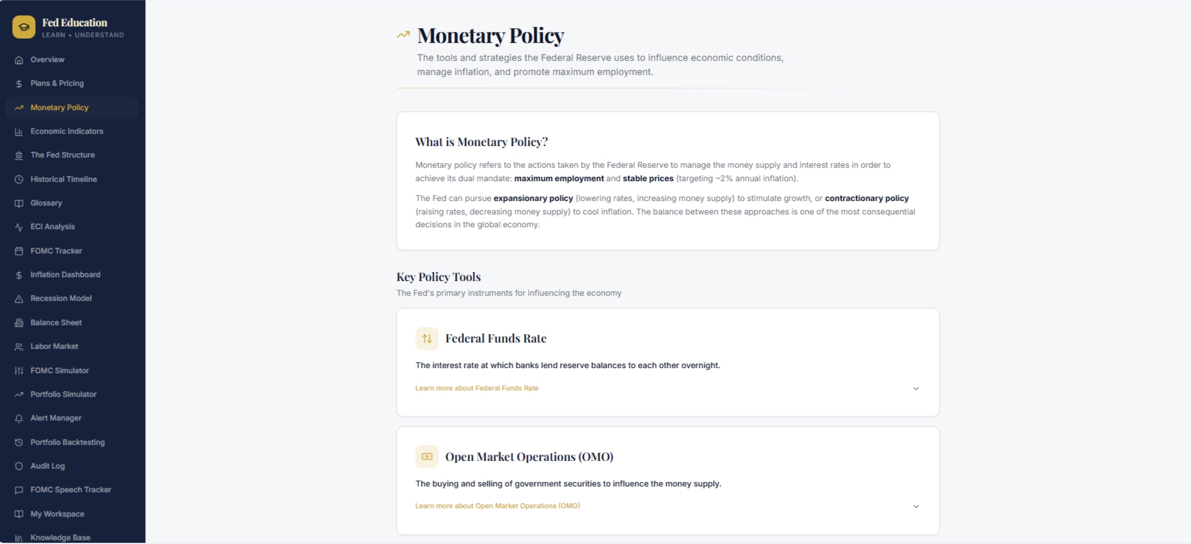Click Learn more about Open Market Operations

(497, 506)
